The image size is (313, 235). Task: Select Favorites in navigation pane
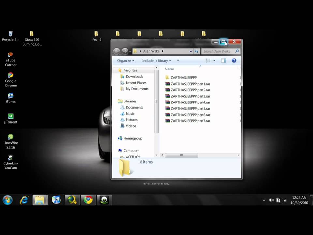(x=130, y=70)
